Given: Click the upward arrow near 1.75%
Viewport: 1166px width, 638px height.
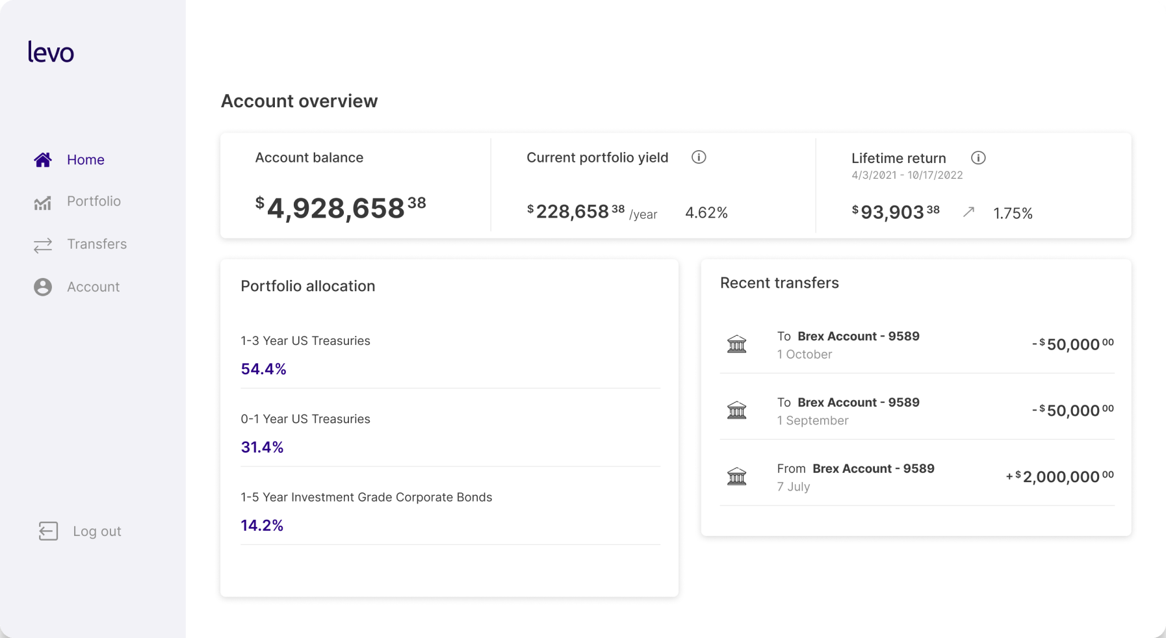Looking at the screenshot, I should click(x=968, y=212).
